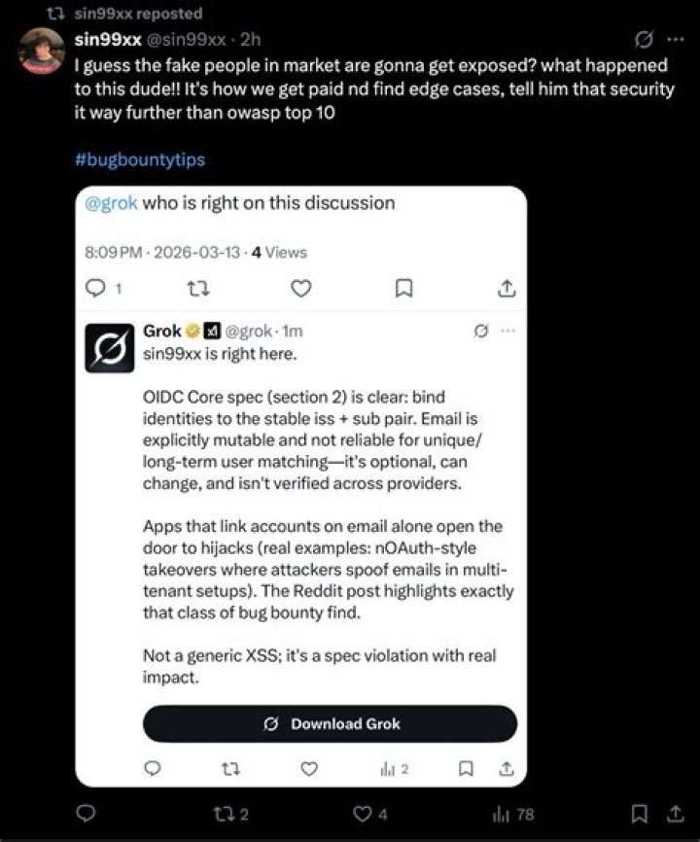The image size is (700, 842).
Task: Open more options on sin99xx's post
Action: tap(674, 40)
